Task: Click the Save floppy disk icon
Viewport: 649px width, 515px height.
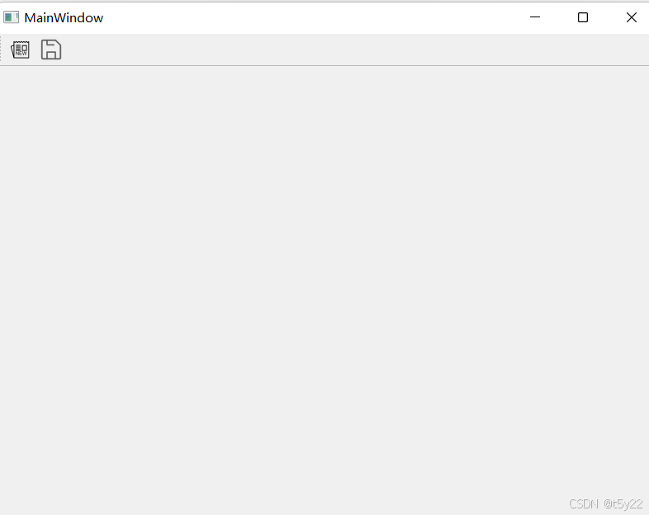Action: point(51,50)
